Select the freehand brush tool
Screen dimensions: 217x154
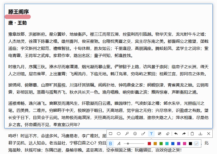click(x=143, y=134)
